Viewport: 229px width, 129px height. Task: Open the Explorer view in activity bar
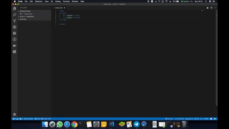(14, 9)
